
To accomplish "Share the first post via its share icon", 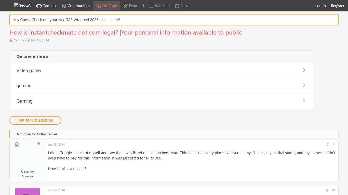I will (x=327, y=144).
